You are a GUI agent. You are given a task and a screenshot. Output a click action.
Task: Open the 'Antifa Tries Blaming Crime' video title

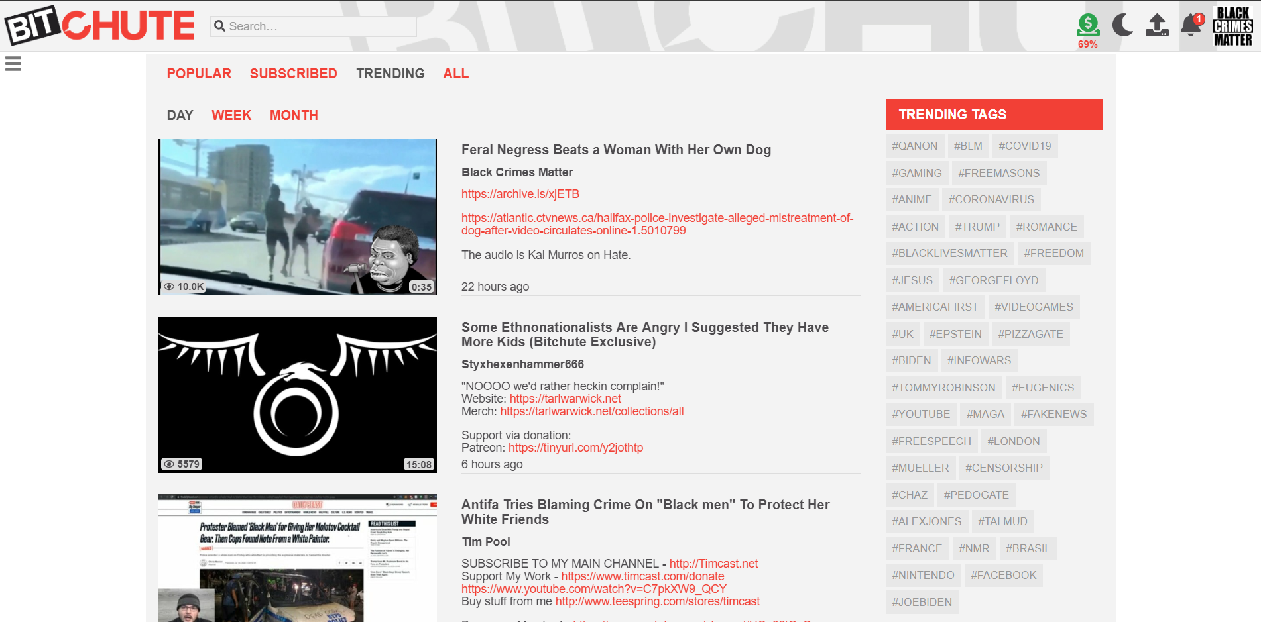pyautogui.click(x=646, y=512)
